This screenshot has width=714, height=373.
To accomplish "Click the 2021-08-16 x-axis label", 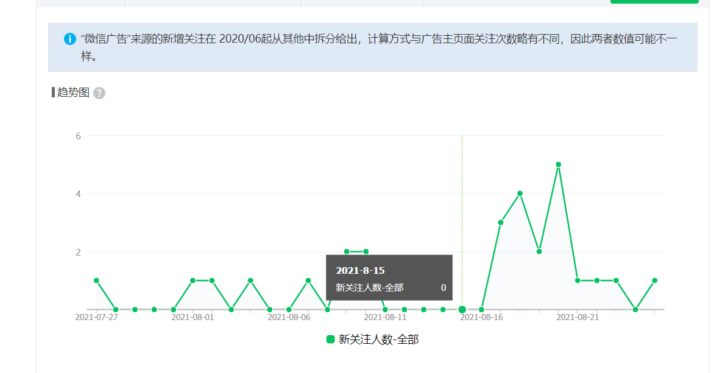I will point(481,317).
